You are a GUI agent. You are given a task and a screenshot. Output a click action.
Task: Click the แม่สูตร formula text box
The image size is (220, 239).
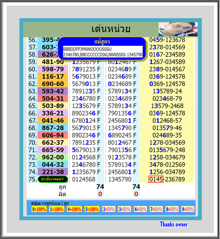pyautogui.click(x=103, y=52)
